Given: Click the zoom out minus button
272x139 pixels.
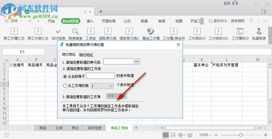Looking at the screenshot, I should tap(216, 135).
